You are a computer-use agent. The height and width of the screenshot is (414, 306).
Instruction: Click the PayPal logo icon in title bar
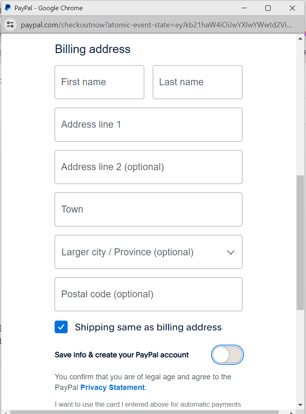click(8, 8)
